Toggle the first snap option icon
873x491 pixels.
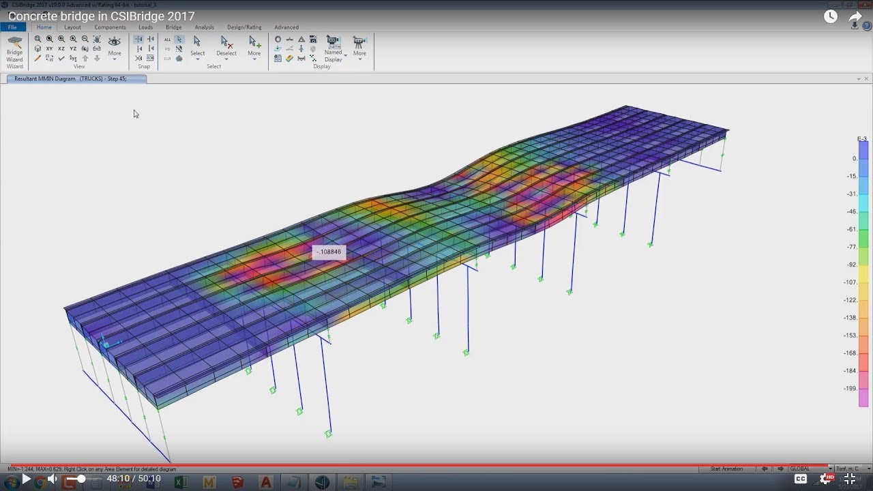pyautogui.click(x=138, y=40)
